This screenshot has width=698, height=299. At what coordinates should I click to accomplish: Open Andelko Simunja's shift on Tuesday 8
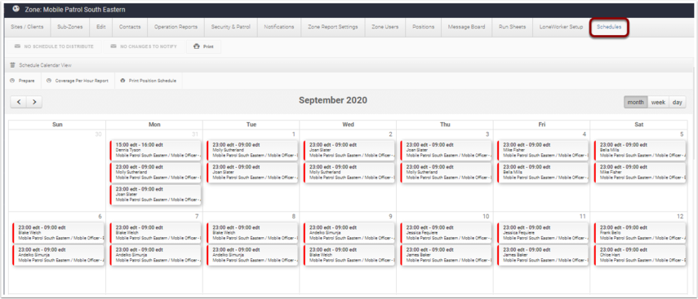coord(252,255)
